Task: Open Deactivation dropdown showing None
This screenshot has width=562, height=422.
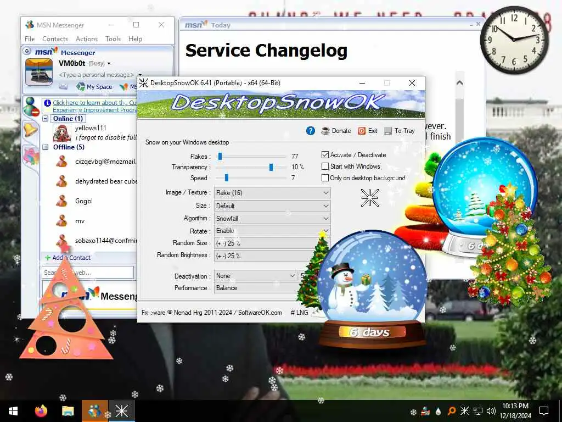Action: pyautogui.click(x=256, y=276)
